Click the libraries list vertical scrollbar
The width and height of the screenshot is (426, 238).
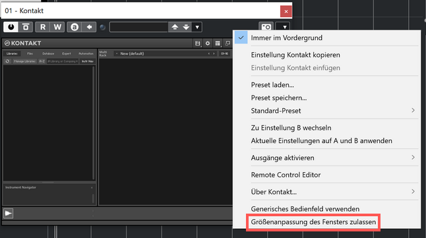(x=94, y=123)
